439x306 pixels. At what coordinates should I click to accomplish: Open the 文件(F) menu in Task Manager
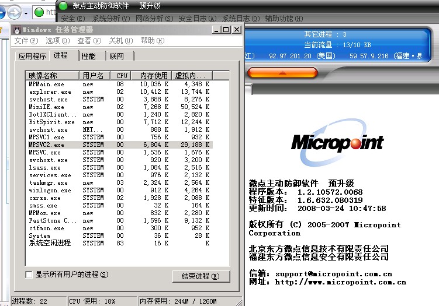26,41
